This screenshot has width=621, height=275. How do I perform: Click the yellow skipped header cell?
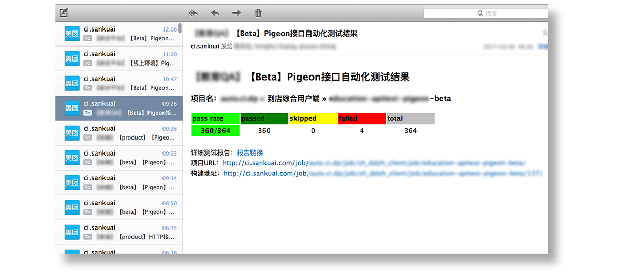313,118
